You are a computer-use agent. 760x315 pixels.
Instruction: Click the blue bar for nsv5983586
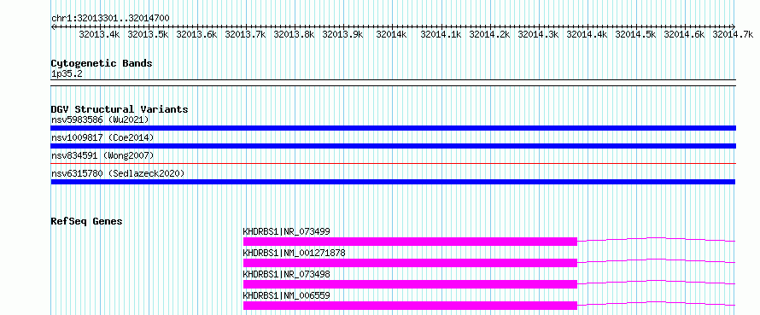point(393,128)
